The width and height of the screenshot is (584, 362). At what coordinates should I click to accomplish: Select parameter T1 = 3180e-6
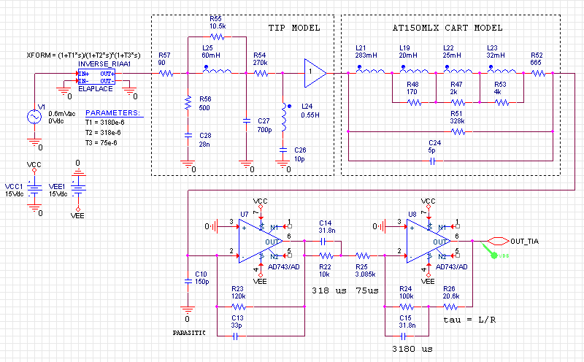pos(105,122)
